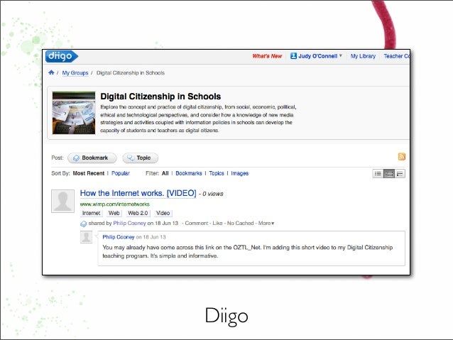Viewport: 453px width, 340px height.
Task: Click bookmark icon beside 'shared by'
Action: pyautogui.click(x=84, y=224)
